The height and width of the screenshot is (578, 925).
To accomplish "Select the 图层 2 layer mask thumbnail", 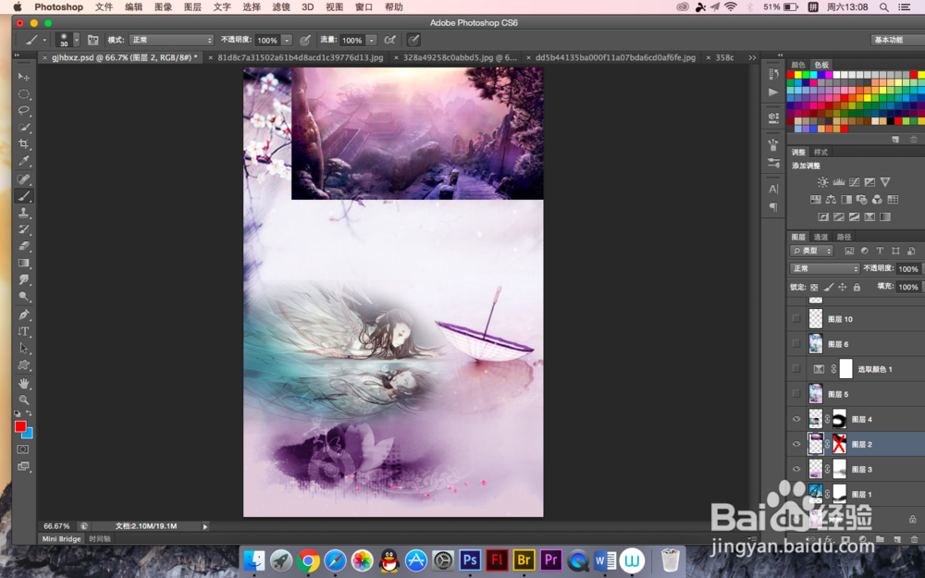I will pyautogui.click(x=839, y=444).
